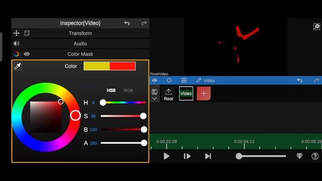Image resolution: width=322 pixels, height=181 pixels.
Task: Click the pencil rename icon next to Video
Action: pos(198,80)
